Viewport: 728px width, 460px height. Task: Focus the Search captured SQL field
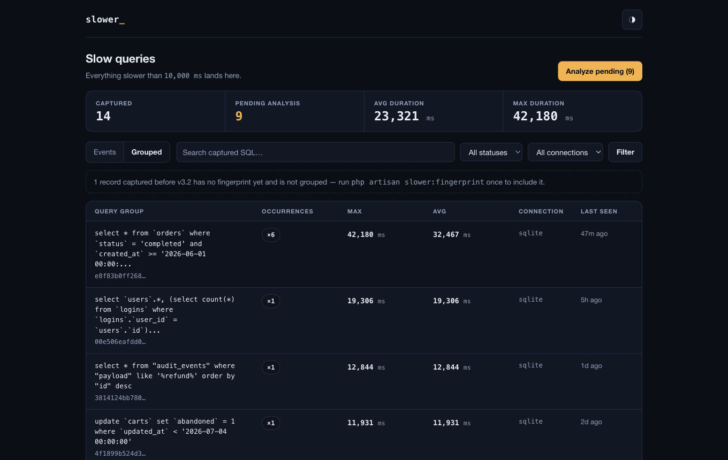315,152
